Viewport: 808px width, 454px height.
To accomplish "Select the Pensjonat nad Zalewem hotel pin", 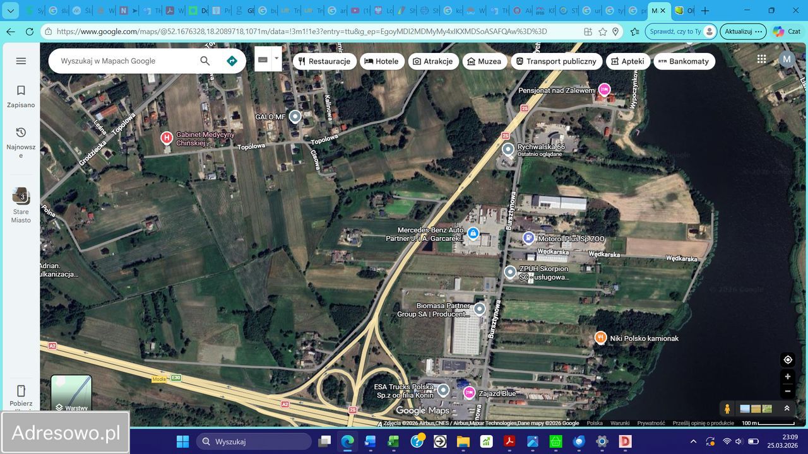I will (604, 90).
